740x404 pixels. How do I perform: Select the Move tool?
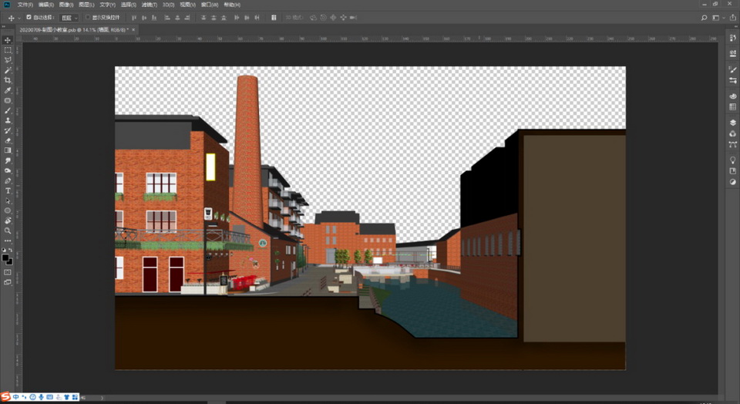[8, 39]
